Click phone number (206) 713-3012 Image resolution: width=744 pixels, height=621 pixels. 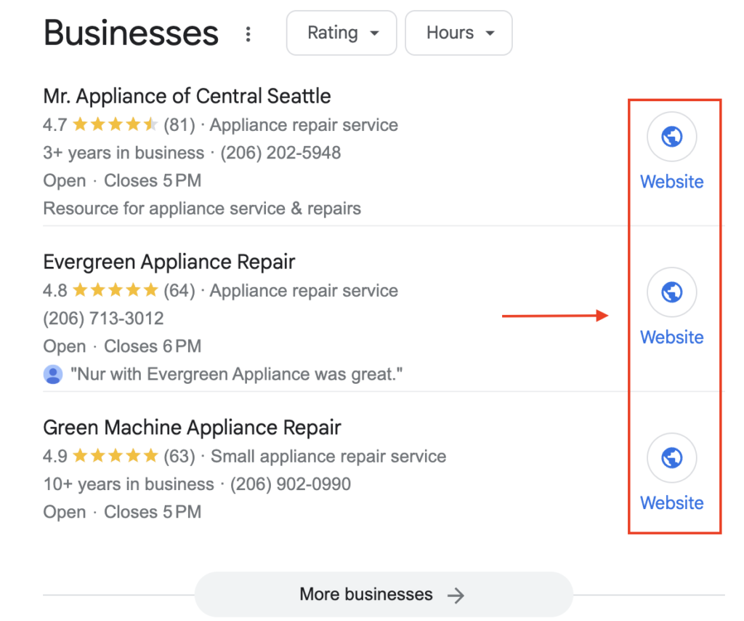[103, 318]
